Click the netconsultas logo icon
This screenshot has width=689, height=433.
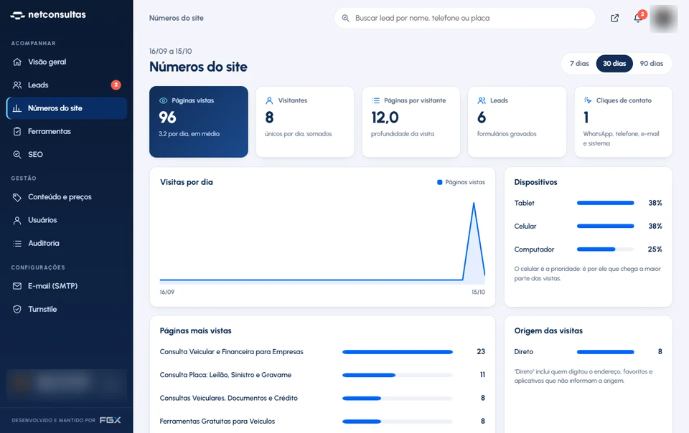click(x=17, y=15)
